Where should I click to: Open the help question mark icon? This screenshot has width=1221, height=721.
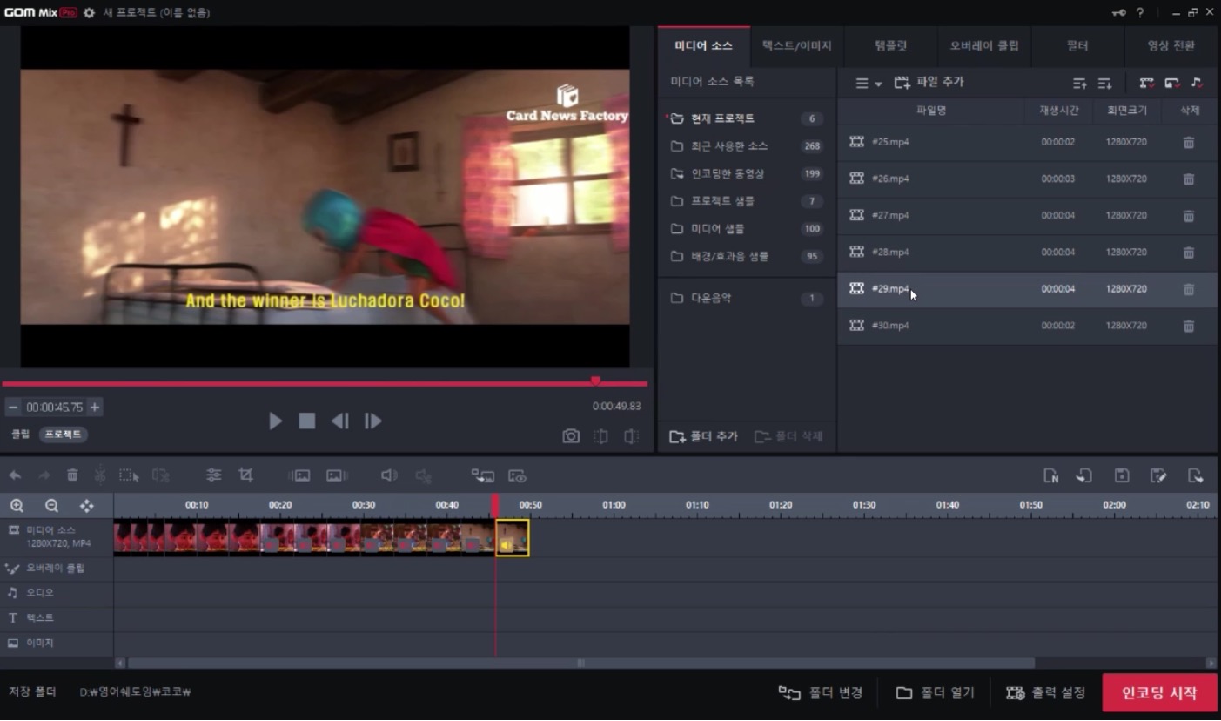point(1140,13)
